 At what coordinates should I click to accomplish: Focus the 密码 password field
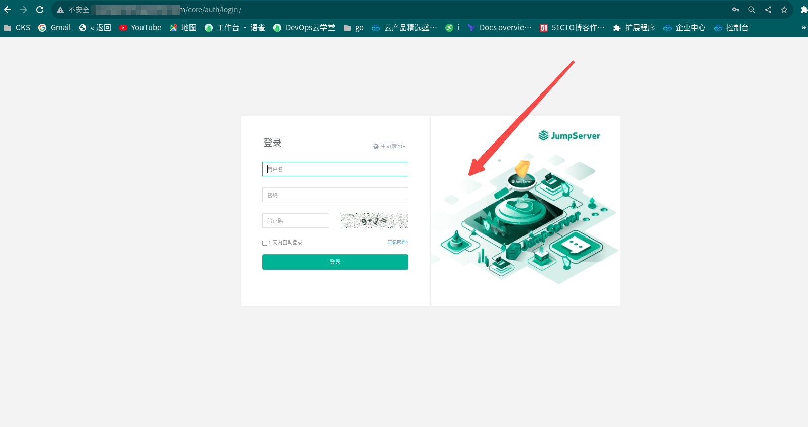coord(335,195)
